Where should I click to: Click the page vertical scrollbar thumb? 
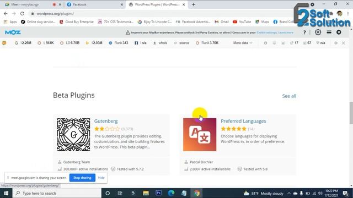point(351,113)
